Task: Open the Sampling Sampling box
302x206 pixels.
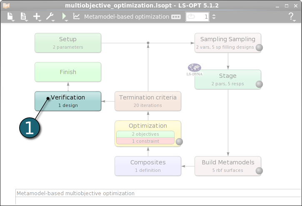Action: [x=228, y=43]
